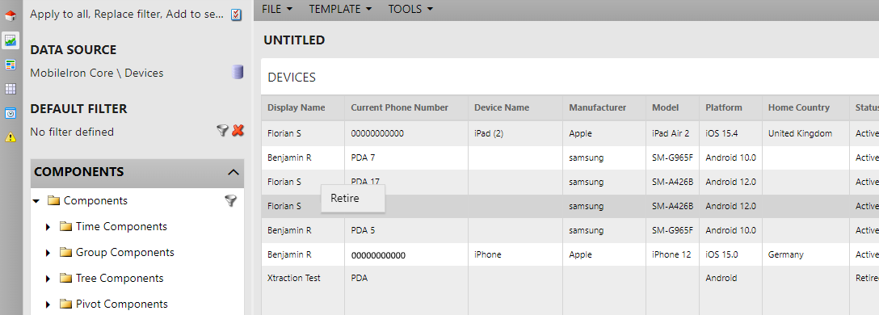Open the TOOLS menu

pos(410,9)
